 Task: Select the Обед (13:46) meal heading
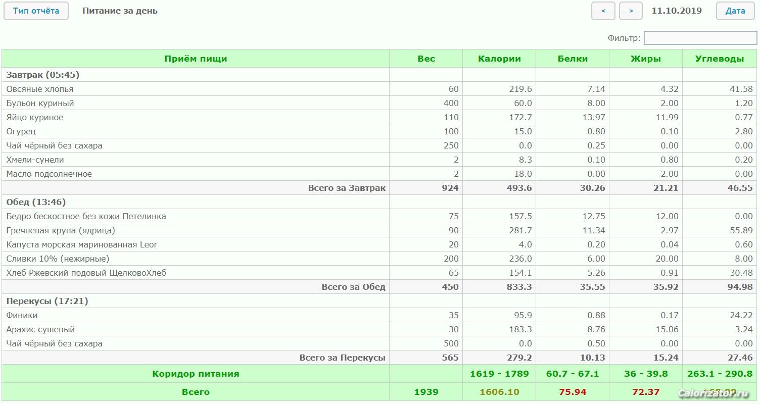36,202
